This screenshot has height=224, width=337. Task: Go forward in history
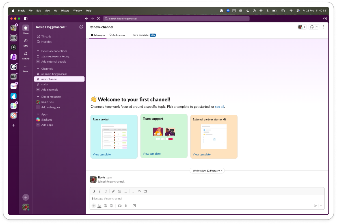point(92,19)
